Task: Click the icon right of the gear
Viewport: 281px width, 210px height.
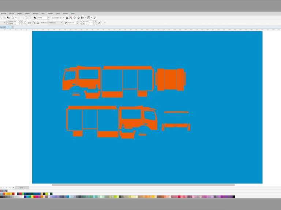Action: 71,17
